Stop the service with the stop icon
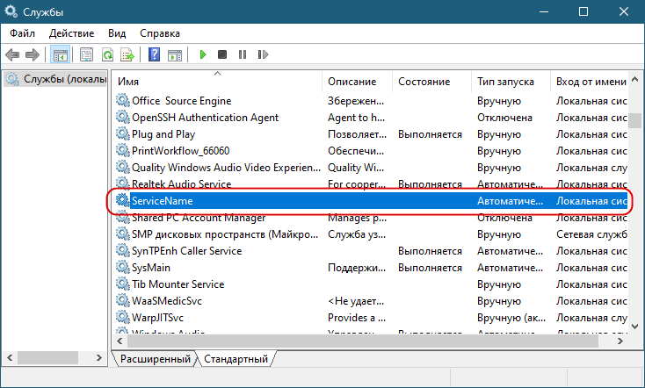The height and width of the screenshot is (388, 645). point(222,54)
